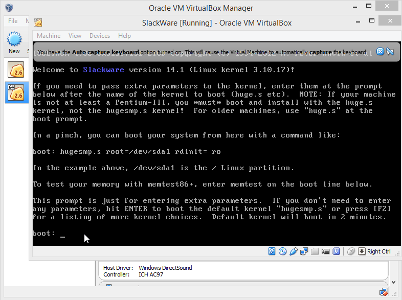Click the VirtualBox Manager cube logo

9,8
